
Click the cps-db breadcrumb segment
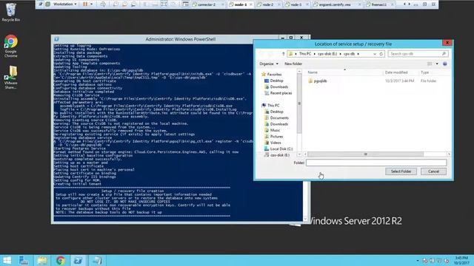click(349, 54)
